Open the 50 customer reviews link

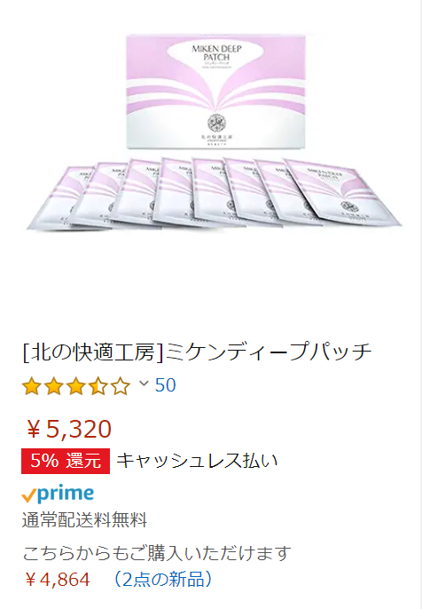165,385
